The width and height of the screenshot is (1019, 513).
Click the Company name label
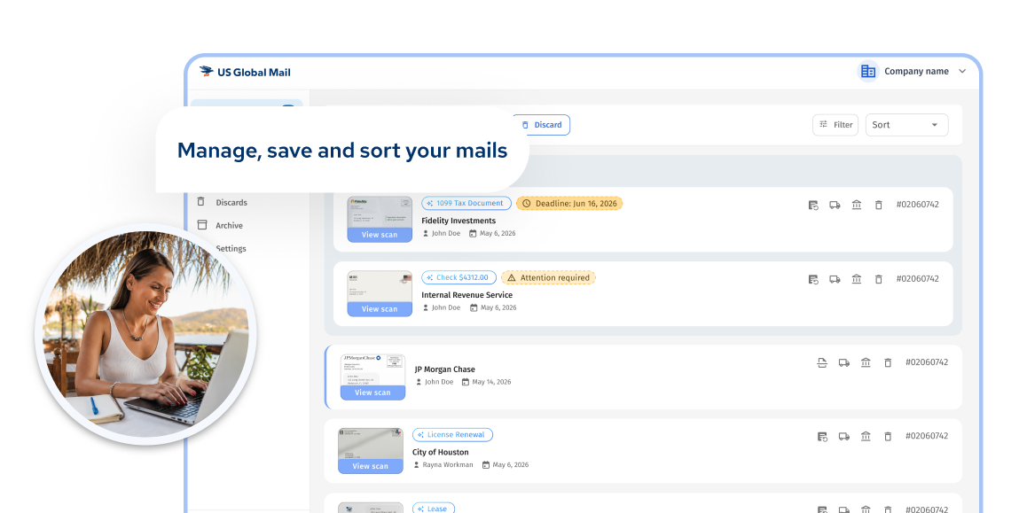tap(916, 72)
